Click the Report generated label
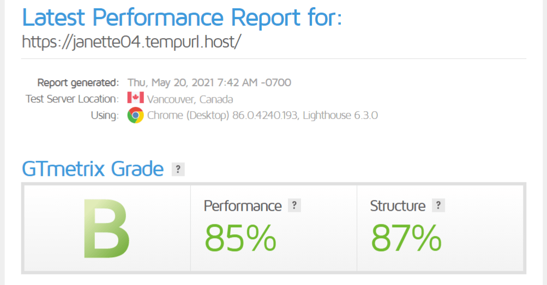This screenshot has height=285, width=547. (78, 83)
